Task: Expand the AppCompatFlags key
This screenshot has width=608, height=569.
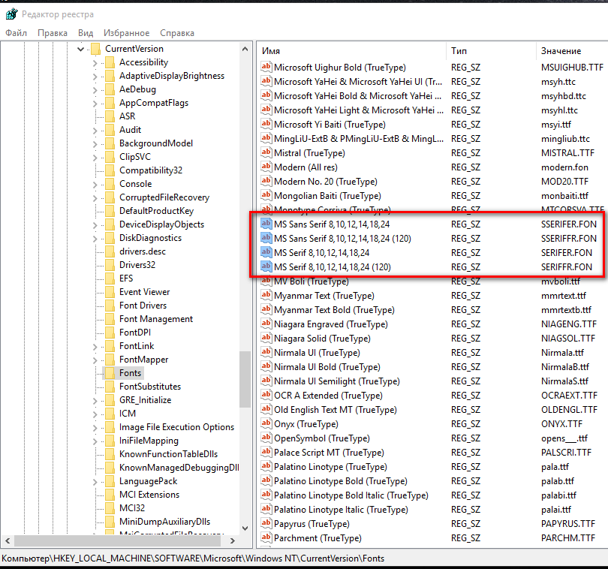Action: tap(95, 103)
